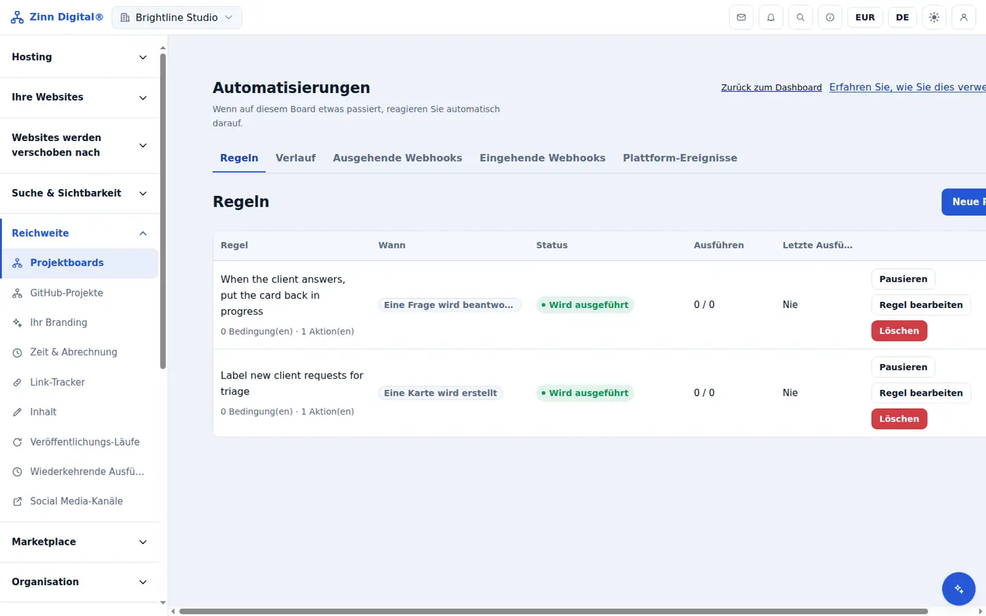
Task: Expand Websites werden verschoben nach section
Action: [79, 145]
